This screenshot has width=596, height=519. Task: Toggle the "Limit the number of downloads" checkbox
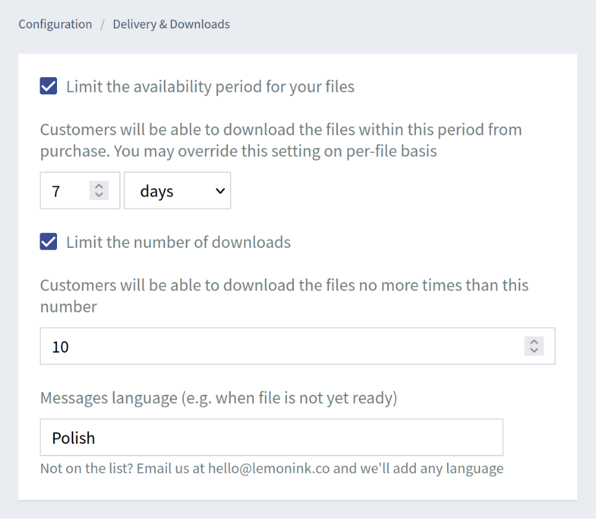click(x=48, y=241)
